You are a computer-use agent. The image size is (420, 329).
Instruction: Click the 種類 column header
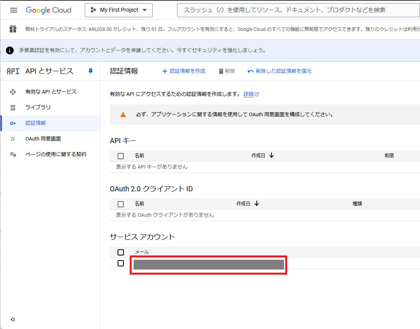point(357,204)
